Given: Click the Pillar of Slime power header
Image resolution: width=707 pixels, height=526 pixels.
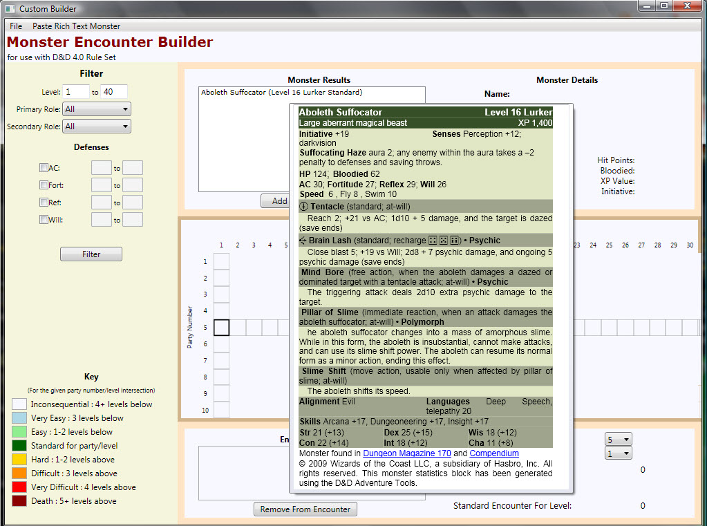Looking at the screenshot, I should (426, 317).
